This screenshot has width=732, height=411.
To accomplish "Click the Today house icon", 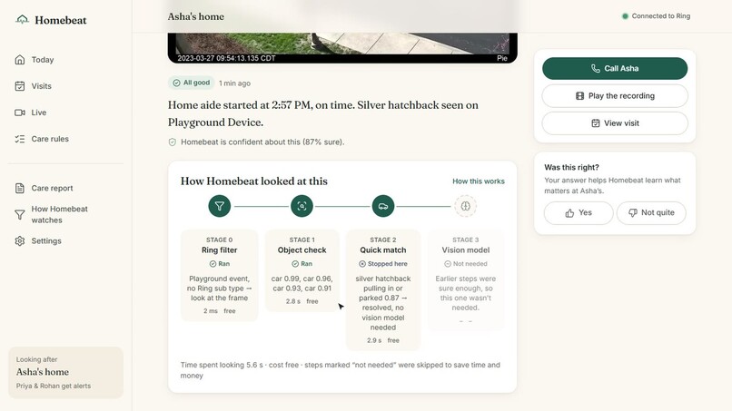I will [20, 60].
